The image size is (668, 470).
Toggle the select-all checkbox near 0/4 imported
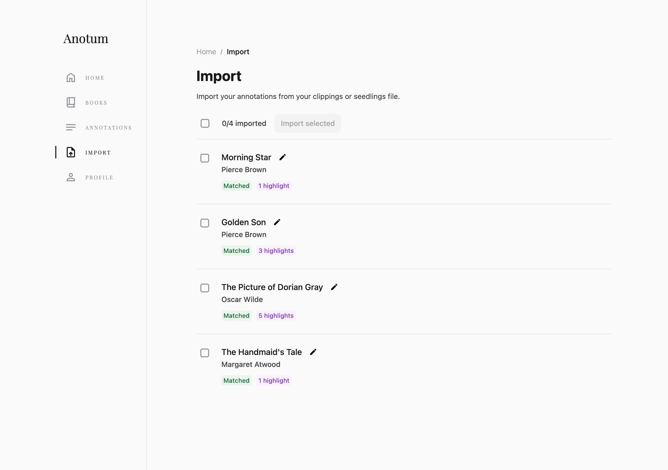[205, 123]
